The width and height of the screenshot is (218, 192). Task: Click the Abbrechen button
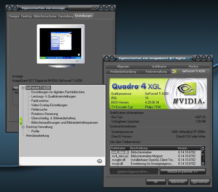[x=178, y=182]
